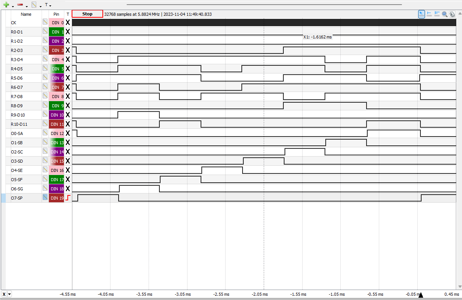This screenshot has height=300, width=462.
Task: Click the edit icon for CK row
Action: tap(45, 23)
